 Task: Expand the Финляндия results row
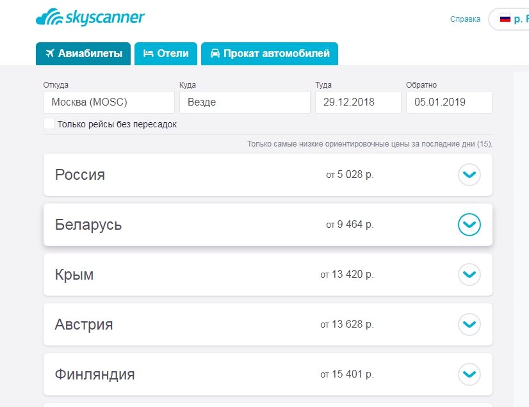pos(469,374)
